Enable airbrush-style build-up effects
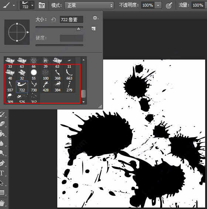The height and width of the screenshot is (209, 207). click(169, 5)
